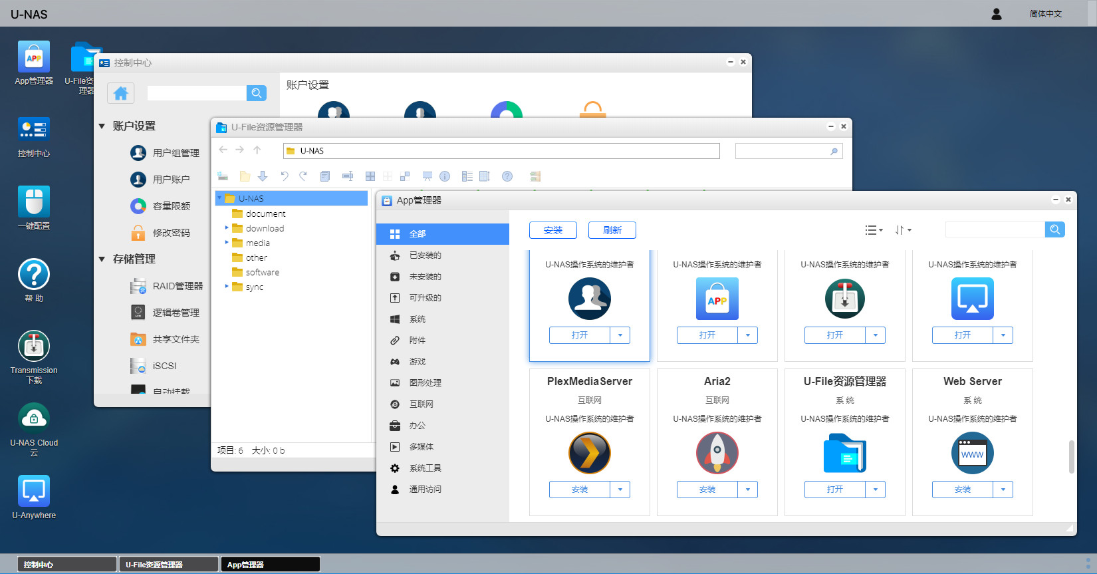Click the 刷新 button in App管理器

(612, 230)
